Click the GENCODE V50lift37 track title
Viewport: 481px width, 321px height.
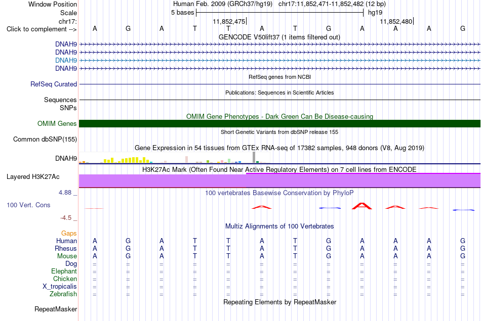tap(279, 37)
